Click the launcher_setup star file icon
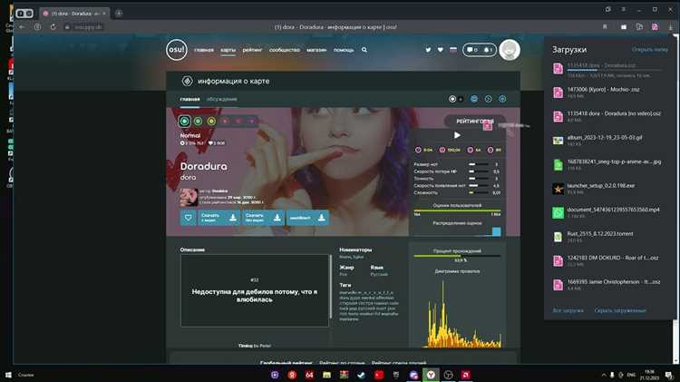Screen dimensions: 680x382 point(558,189)
